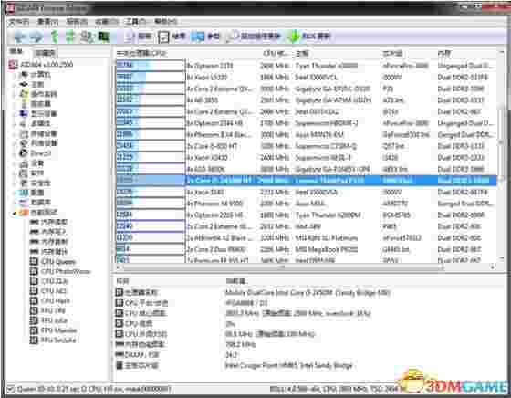Select the 2x Core 2 Duo P8400 row
The width and height of the screenshot is (511, 398).
pyautogui.click(x=307, y=249)
